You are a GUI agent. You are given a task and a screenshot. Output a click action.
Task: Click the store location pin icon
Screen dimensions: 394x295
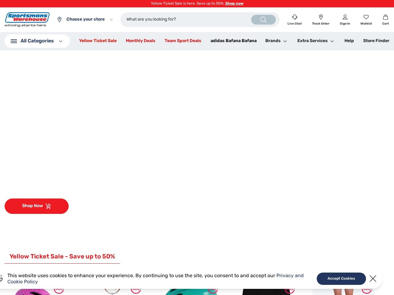tap(60, 19)
